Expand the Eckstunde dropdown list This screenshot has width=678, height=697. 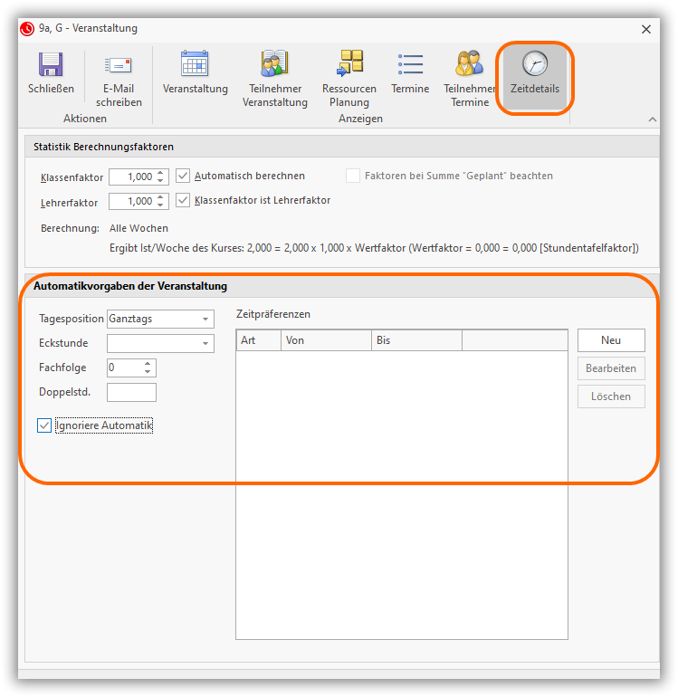pyautogui.click(x=205, y=343)
